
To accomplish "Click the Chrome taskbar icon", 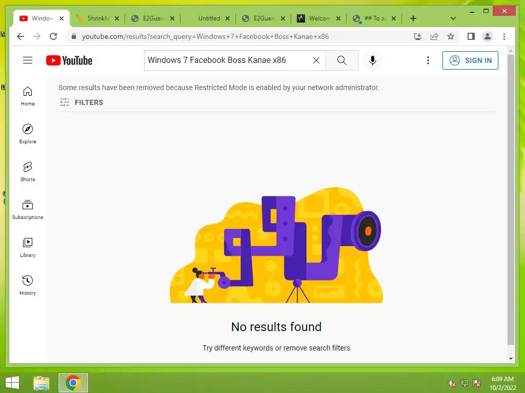I will click(x=73, y=383).
